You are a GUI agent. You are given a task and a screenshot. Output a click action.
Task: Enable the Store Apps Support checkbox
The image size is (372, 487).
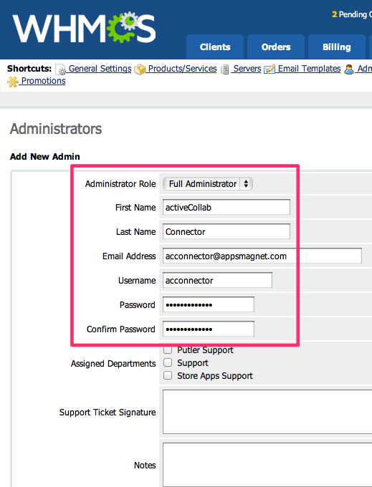tap(168, 375)
